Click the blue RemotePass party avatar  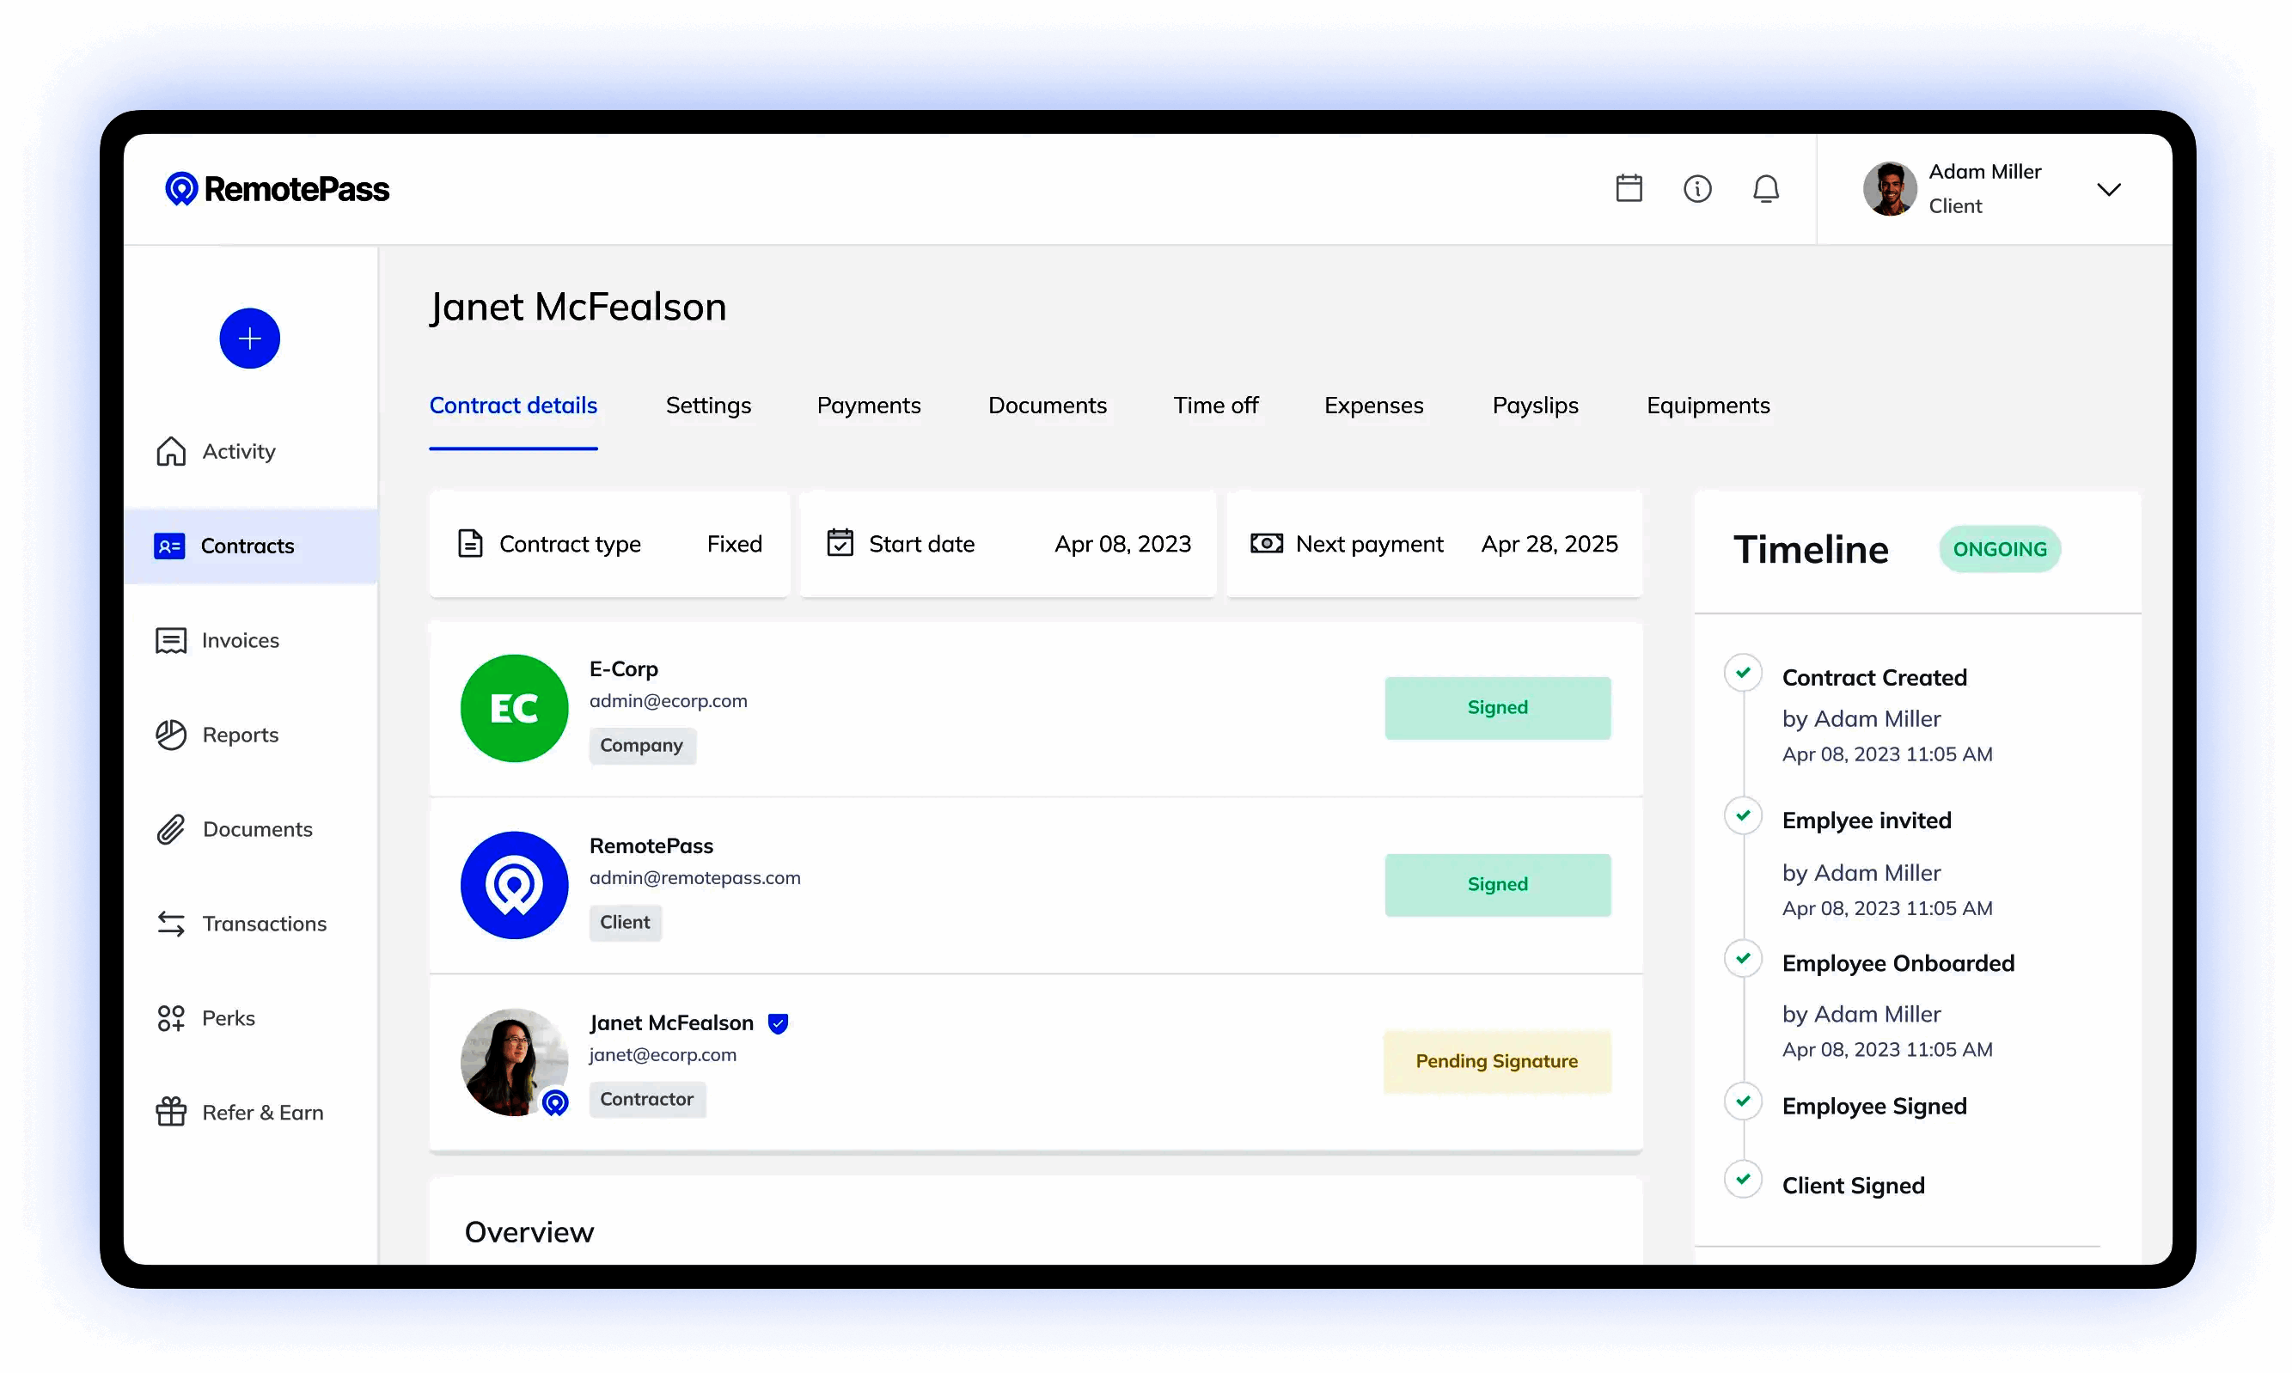(x=515, y=886)
